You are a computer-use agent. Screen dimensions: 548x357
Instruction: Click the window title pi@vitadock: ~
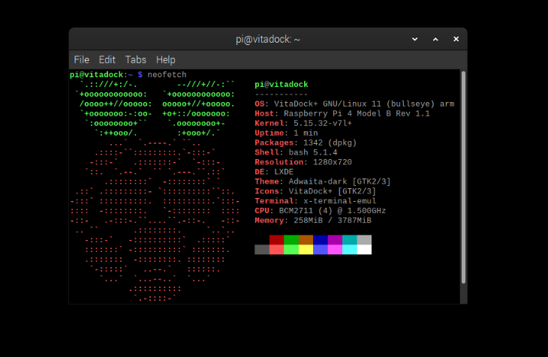click(268, 39)
